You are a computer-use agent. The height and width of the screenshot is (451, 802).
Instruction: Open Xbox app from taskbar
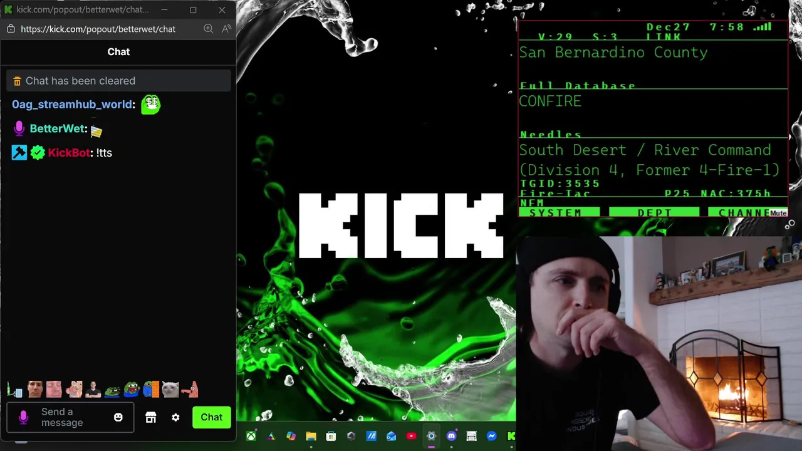click(251, 436)
